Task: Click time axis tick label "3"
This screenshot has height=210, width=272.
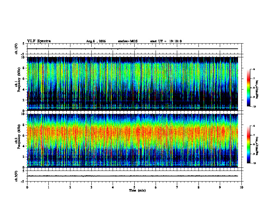Action: (91, 187)
